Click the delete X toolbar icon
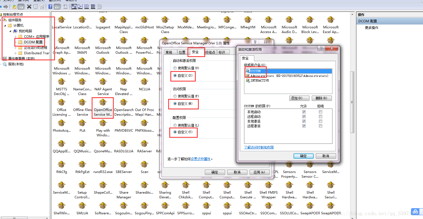This screenshot has height=219, width=423. click(x=29, y=7)
